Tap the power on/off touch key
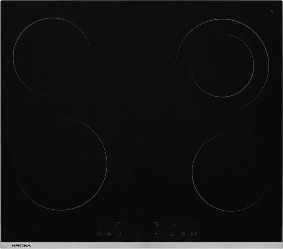Viewport: 283px width, 249px height. click(99, 234)
